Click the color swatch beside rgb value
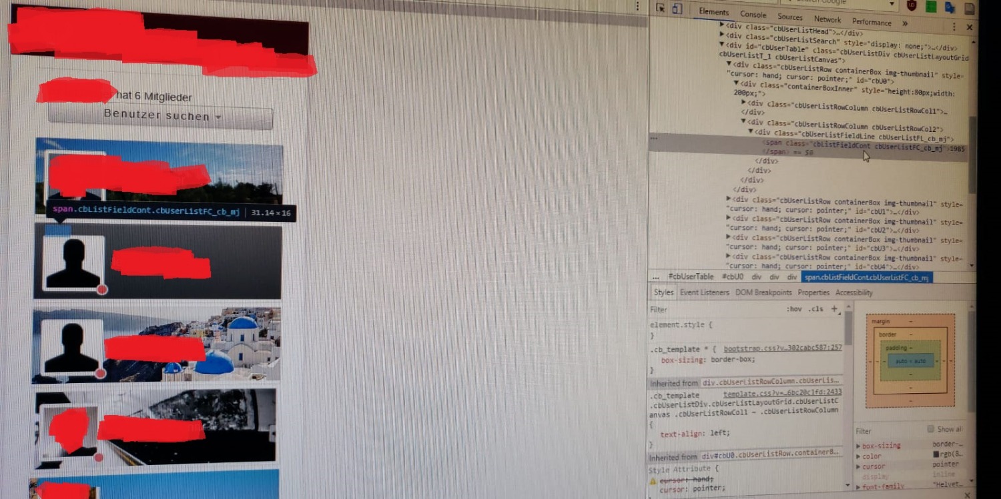Image resolution: width=1001 pixels, height=499 pixels. click(936, 455)
